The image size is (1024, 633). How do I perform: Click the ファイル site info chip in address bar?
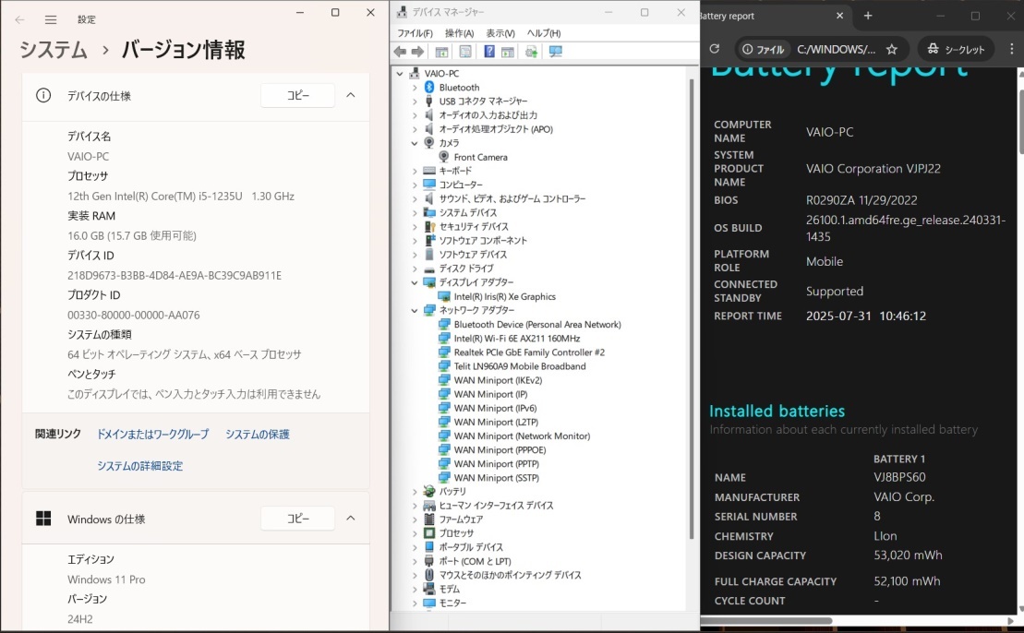[764, 49]
